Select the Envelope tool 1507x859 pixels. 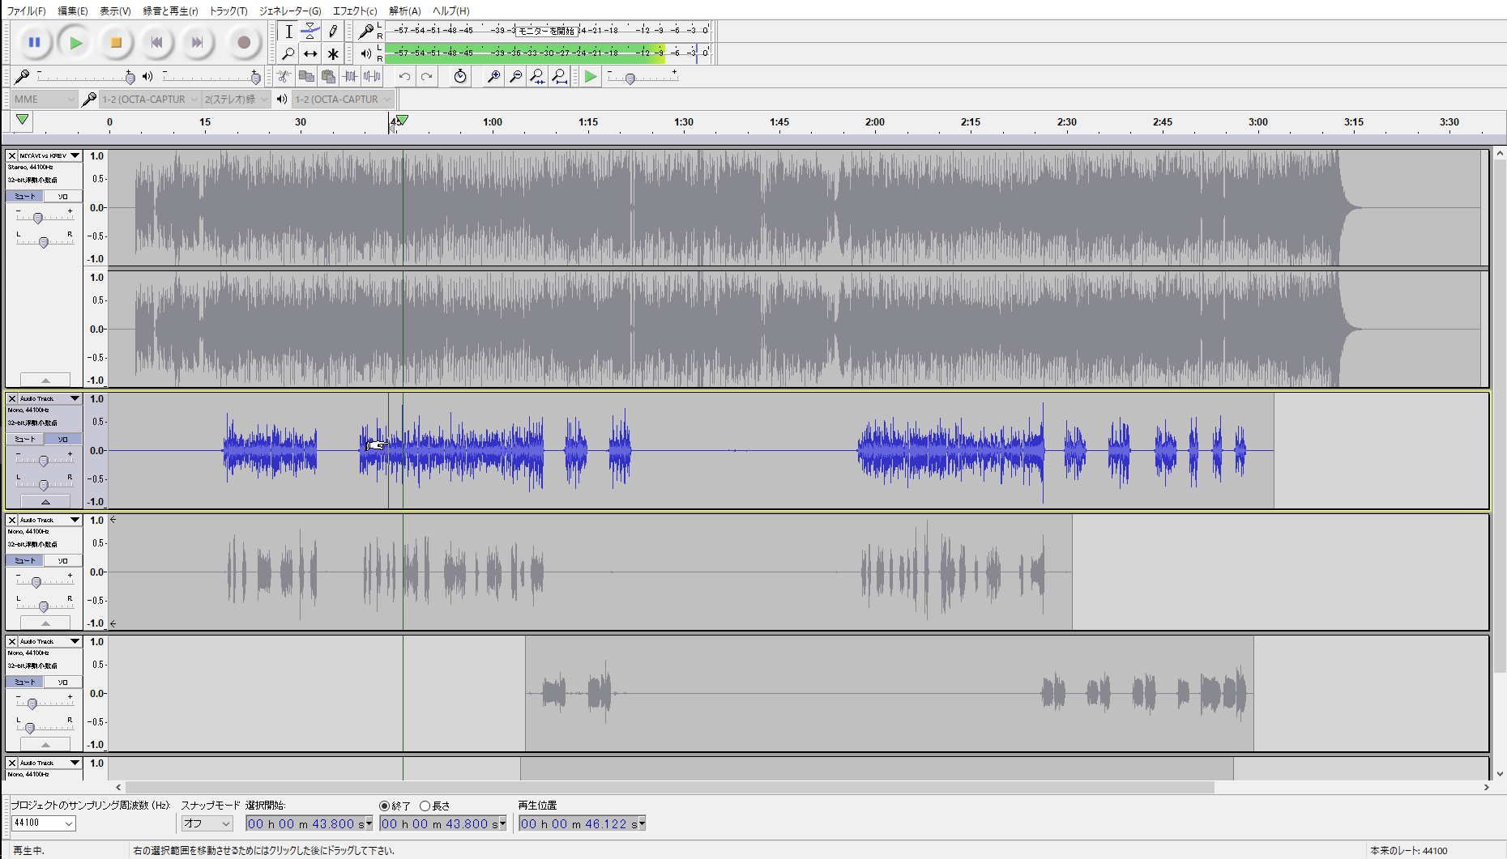tap(310, 32)
